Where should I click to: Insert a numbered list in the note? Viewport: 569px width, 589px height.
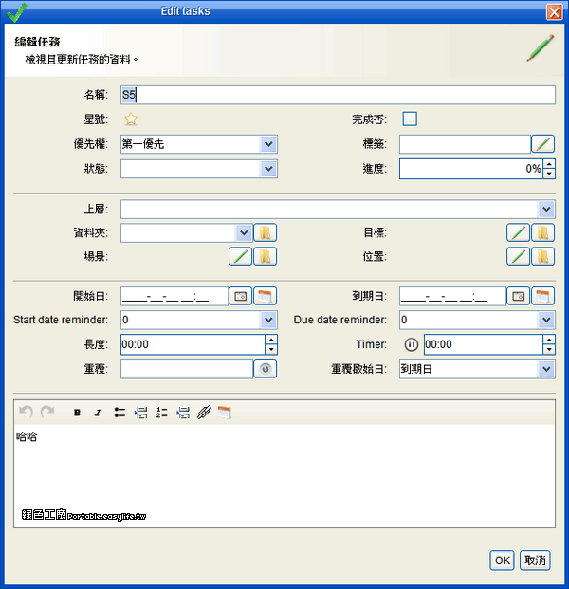(161, 413)
